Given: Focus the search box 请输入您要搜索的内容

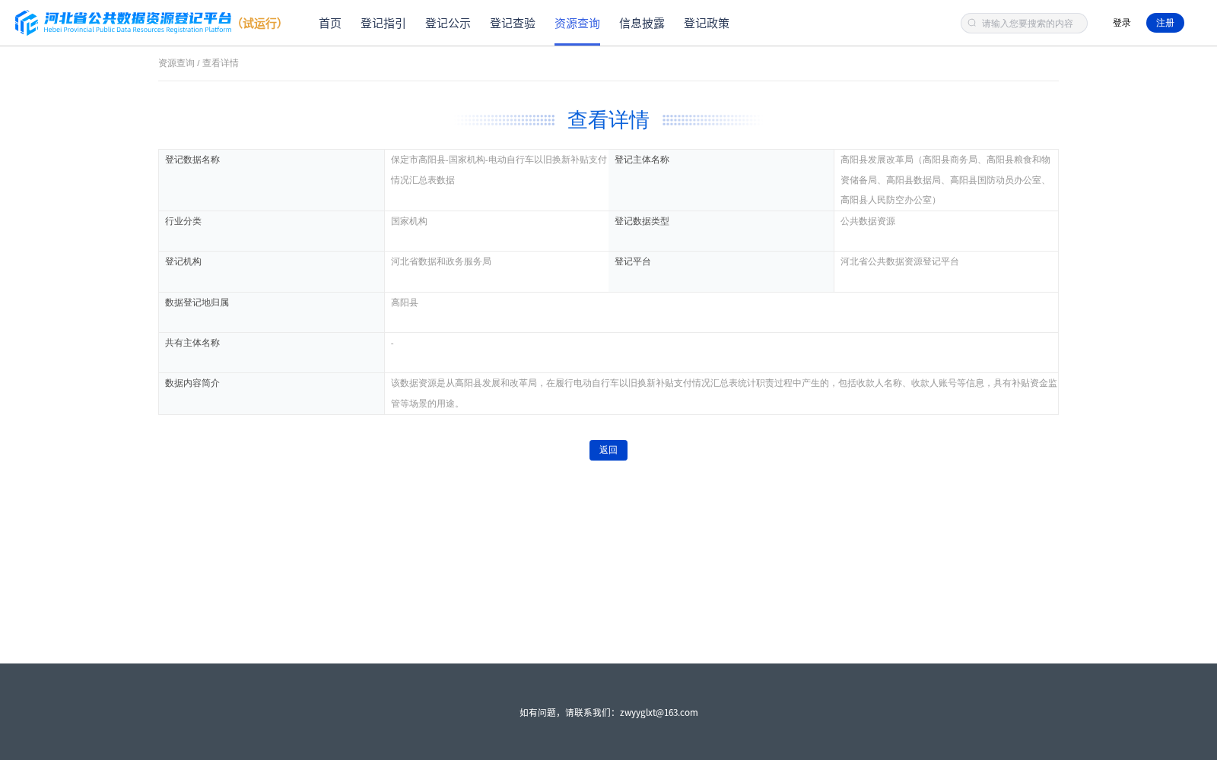Looking at the screenshot, I should coord(1024,23).
